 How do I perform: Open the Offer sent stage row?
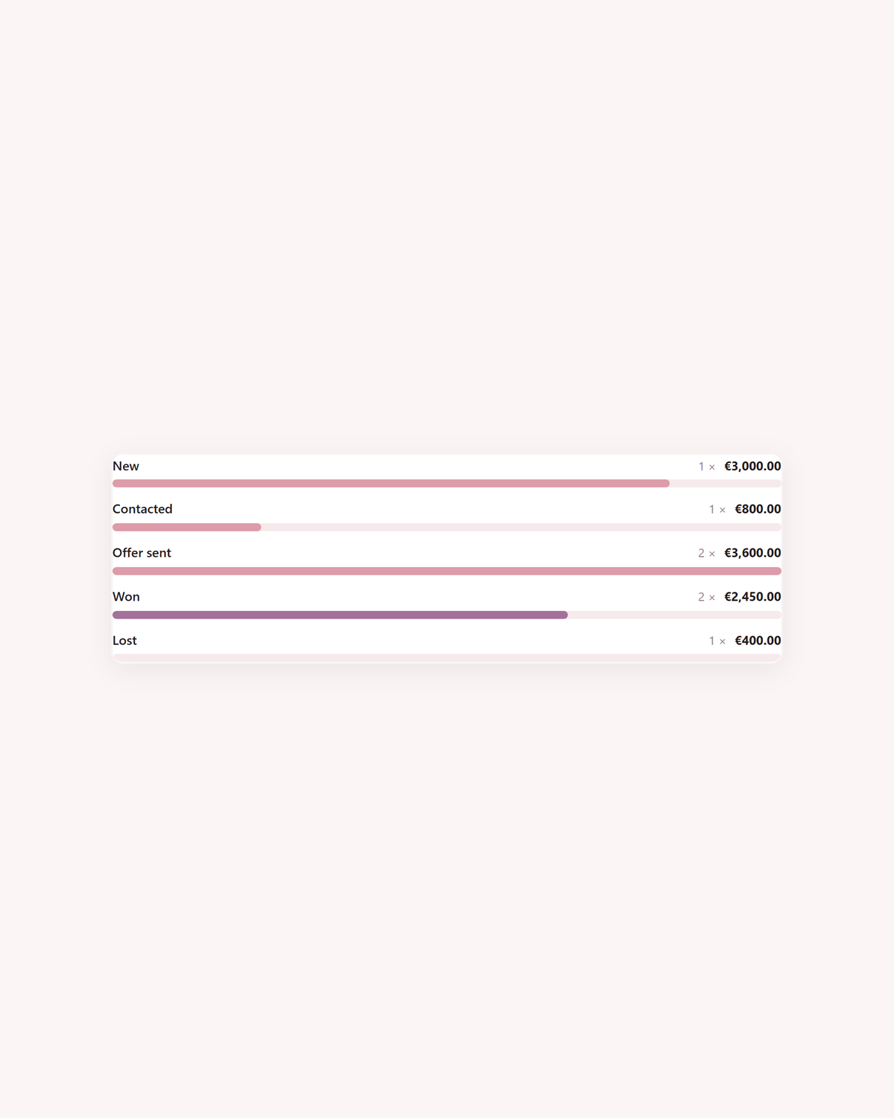pos(447,560)
